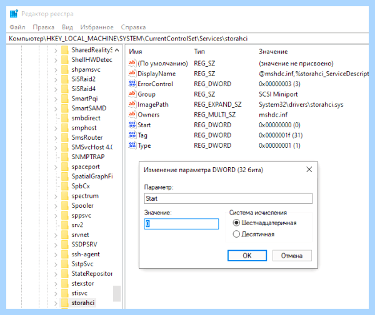Expand the SMSvcHost 4.0 tree node
Image resolution: width=375 pixels, height=315 pixels.
(x=56, y=147)
